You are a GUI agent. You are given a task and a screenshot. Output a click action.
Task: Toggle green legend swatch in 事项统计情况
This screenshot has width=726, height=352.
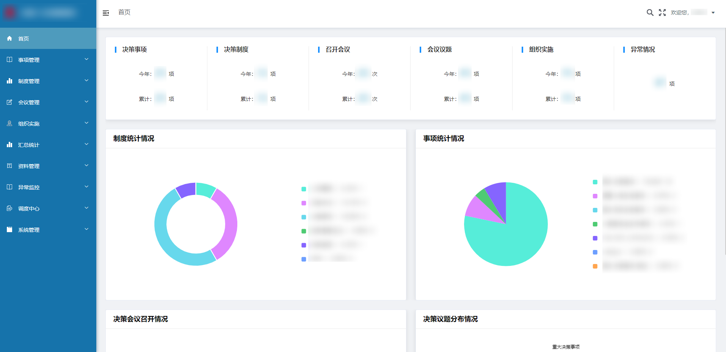click(595, 224)
